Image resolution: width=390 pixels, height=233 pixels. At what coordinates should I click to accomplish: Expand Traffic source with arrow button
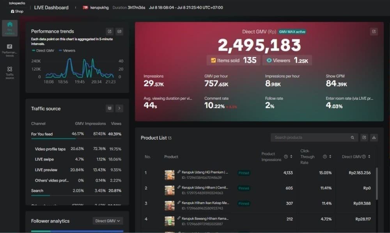click(119, 108)
